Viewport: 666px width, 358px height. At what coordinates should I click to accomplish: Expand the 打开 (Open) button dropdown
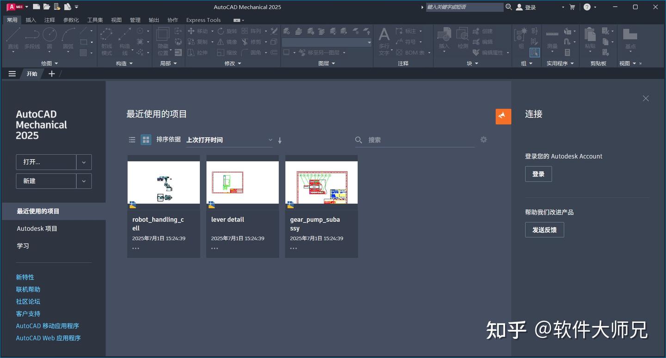pyautogui.click(x=84, y=162)
